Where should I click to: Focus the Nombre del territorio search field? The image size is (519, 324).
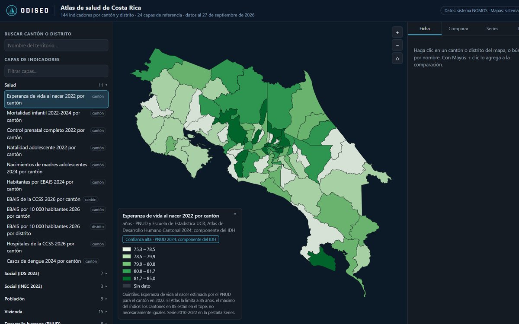coord(56,45)
